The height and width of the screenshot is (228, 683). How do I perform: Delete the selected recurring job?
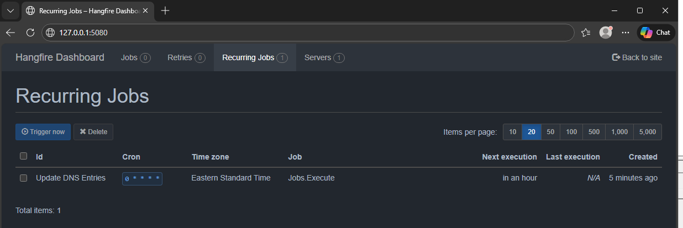point(93,132)
